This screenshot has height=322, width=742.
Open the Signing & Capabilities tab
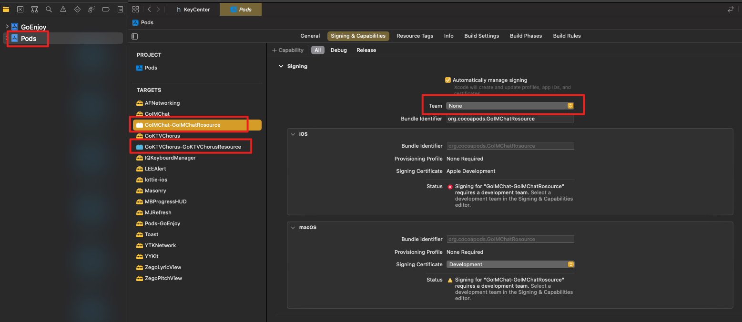[358, 36]
